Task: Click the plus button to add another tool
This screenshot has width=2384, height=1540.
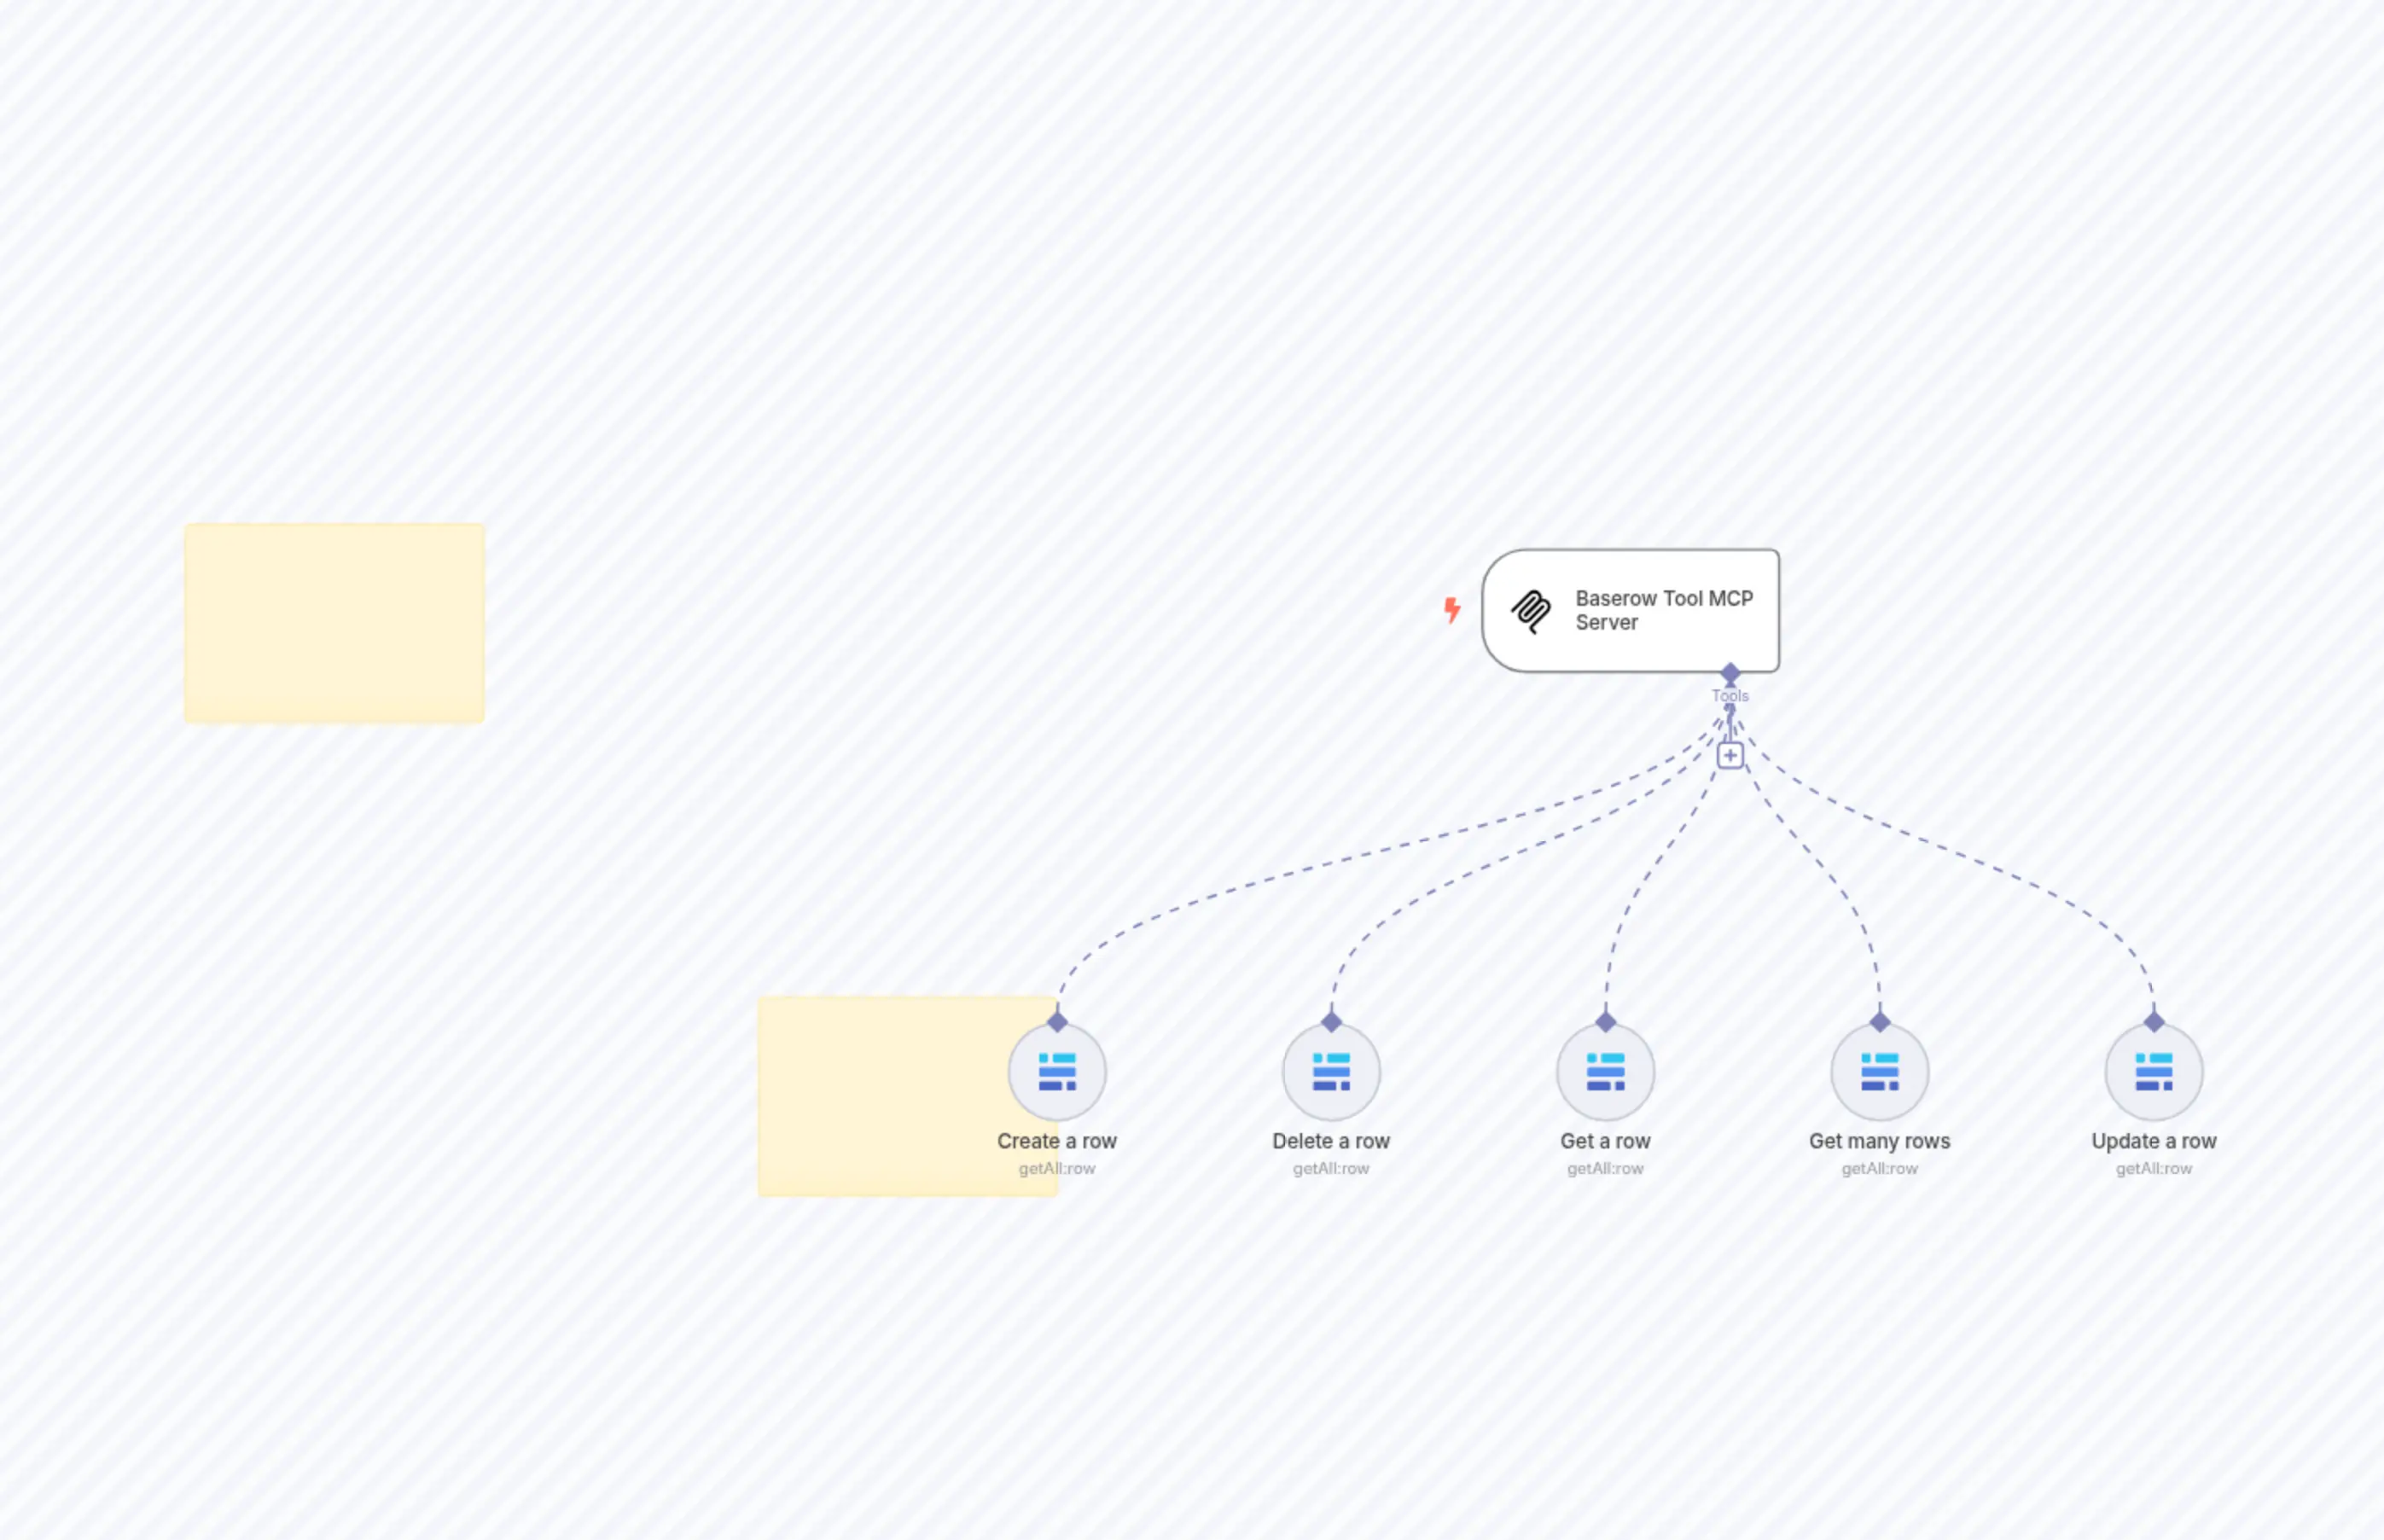Action: 1730,755
